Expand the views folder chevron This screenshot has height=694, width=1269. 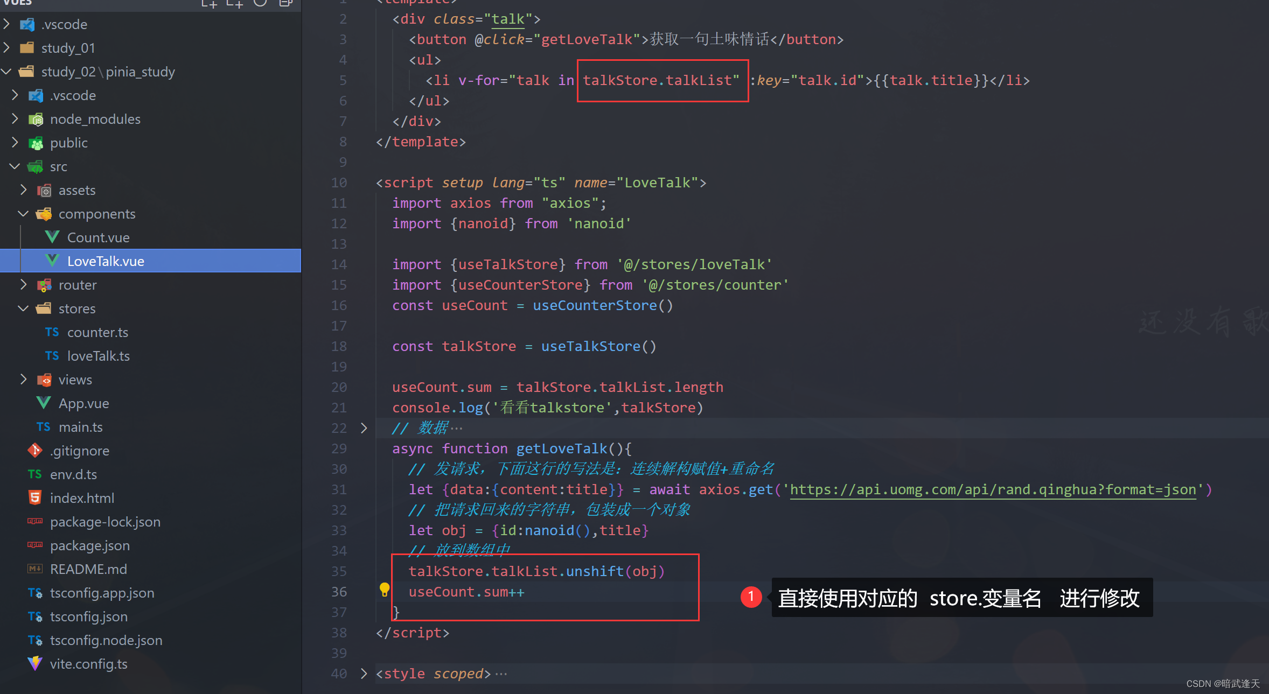pyautogui.click(x=24, y=380)
